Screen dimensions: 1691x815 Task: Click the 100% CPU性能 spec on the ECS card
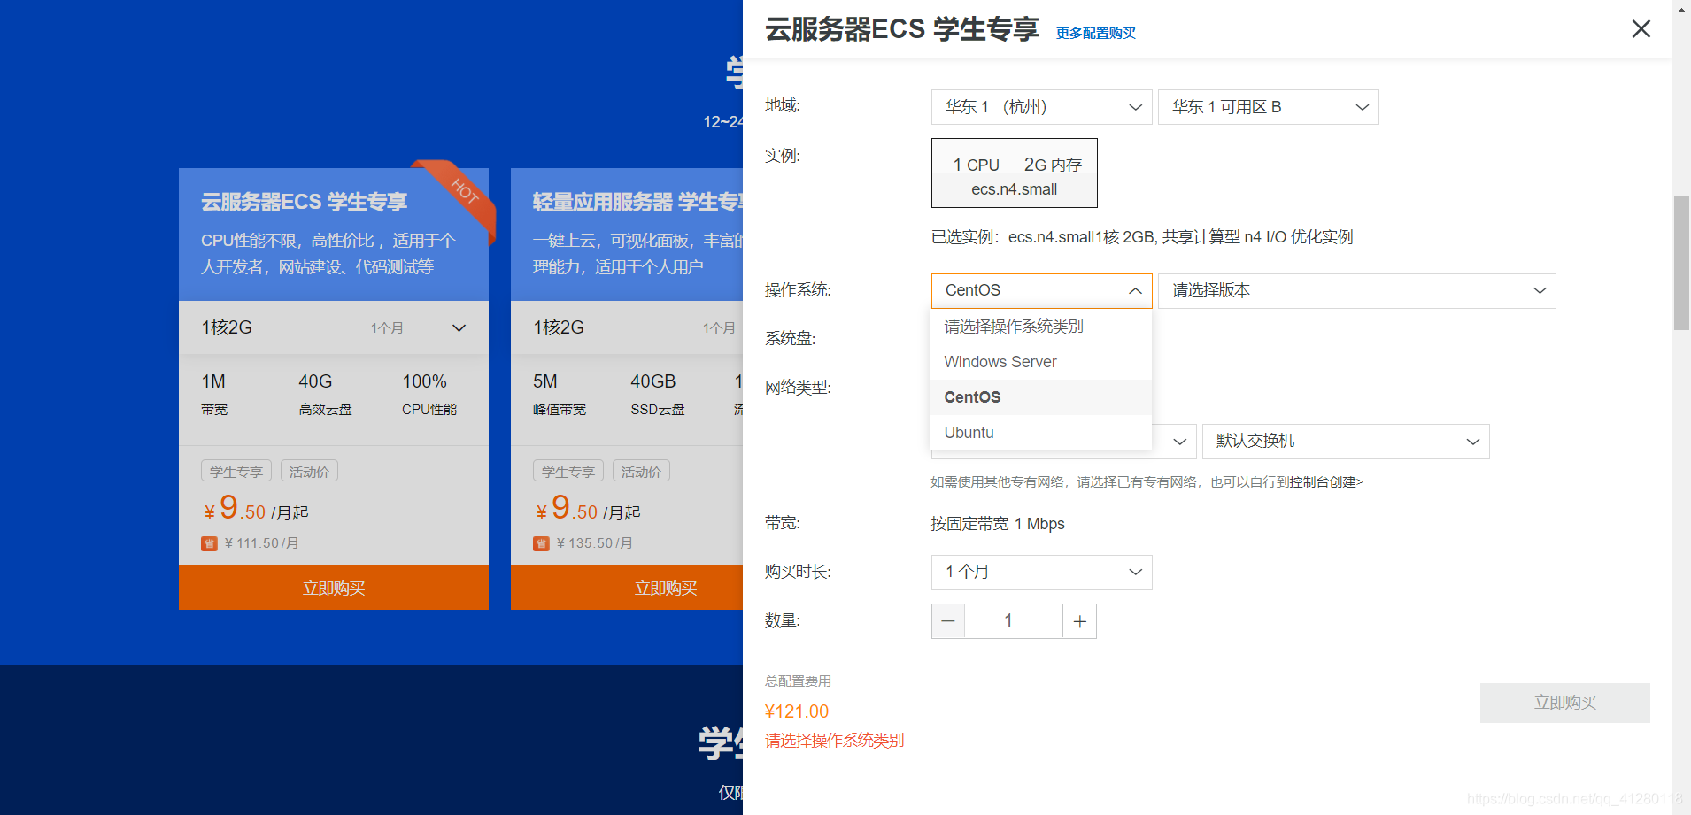[429, 395]
